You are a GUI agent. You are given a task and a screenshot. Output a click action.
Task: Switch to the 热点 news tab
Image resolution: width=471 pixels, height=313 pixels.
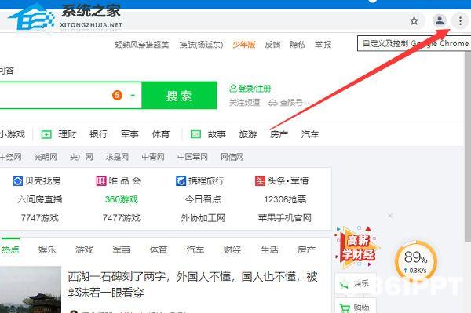pos(10,249)
